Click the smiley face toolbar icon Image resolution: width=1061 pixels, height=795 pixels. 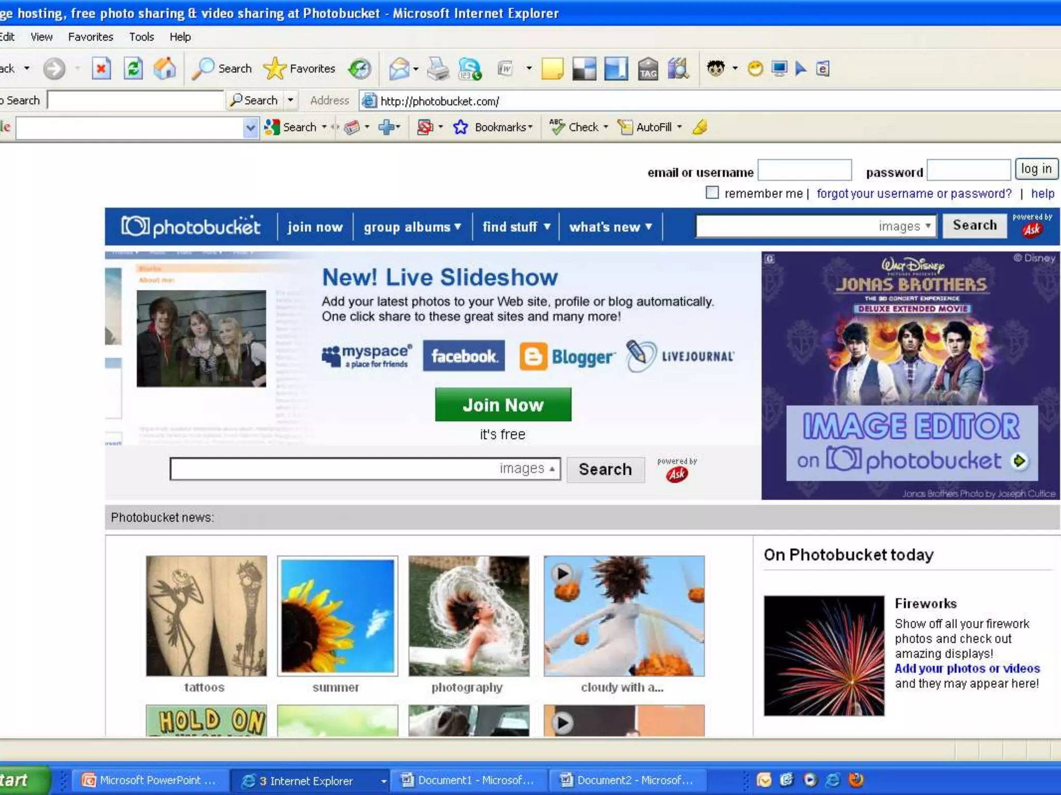tap(755, 68)
